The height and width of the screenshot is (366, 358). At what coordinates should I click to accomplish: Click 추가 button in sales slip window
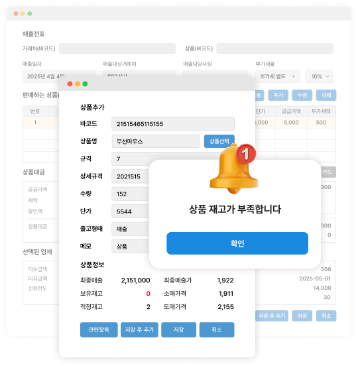(x=278, y=95)
